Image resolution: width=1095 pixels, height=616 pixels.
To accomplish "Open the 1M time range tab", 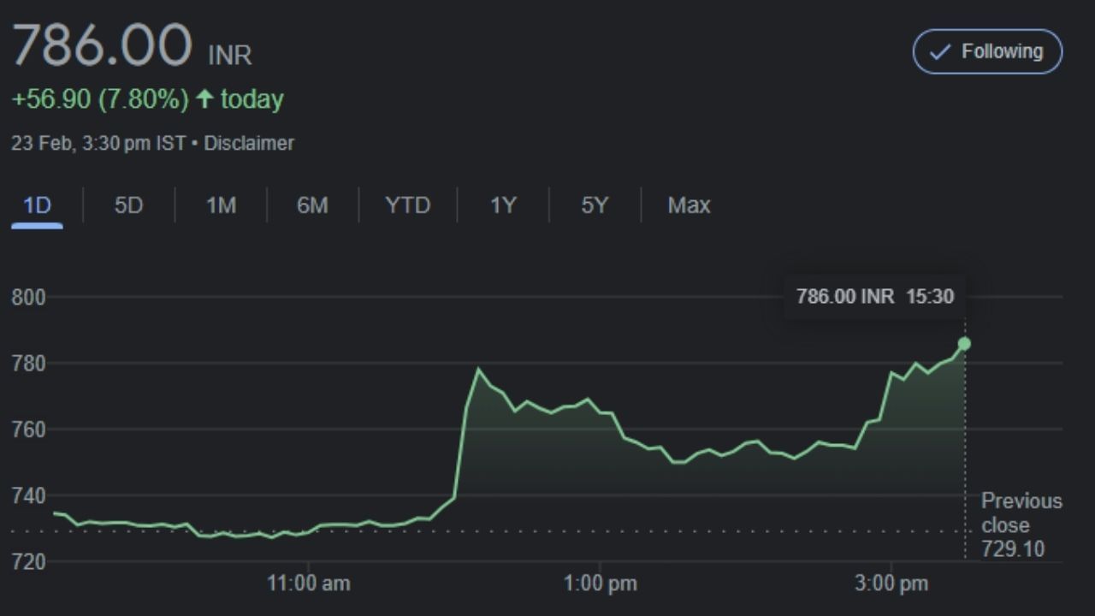I will (x=221, y=205).
